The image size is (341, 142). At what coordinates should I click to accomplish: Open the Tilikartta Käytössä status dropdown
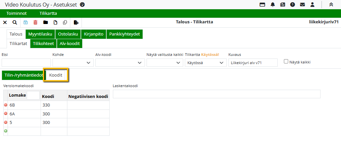205,63
